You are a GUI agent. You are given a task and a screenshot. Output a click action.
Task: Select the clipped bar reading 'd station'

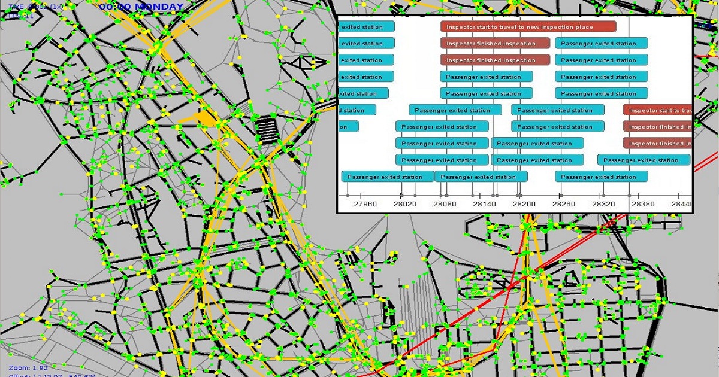point(357,110)
